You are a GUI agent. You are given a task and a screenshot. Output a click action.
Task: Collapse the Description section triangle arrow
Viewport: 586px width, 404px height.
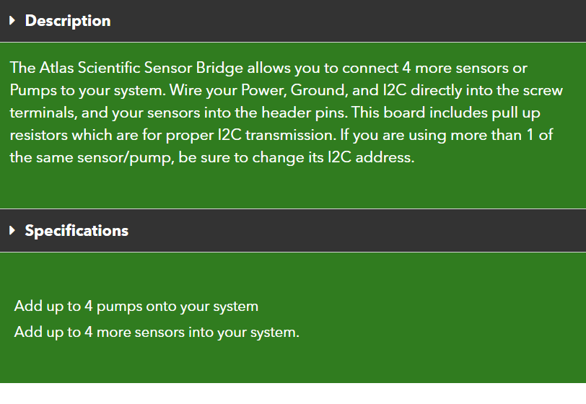12,20
